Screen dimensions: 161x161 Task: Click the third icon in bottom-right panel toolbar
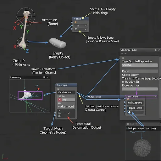pos(133,124)
